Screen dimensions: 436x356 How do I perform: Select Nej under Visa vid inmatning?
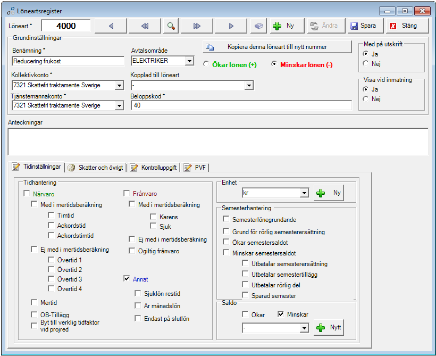(366, 98)
